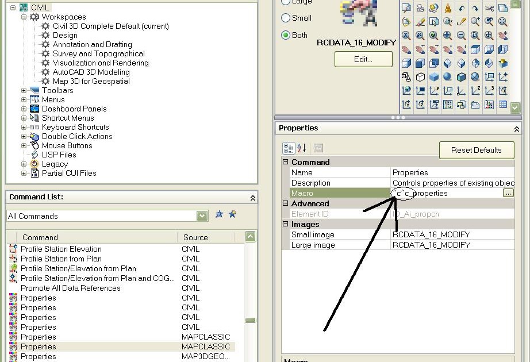This screenshot has width=530, height=362.
Task: Pick the Spell Check abc magnifier icon
Action: coord(448,21)
